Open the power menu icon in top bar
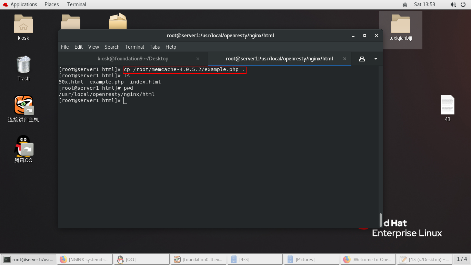The height and width of the screenshot is (265, 471). pos(463,4)
